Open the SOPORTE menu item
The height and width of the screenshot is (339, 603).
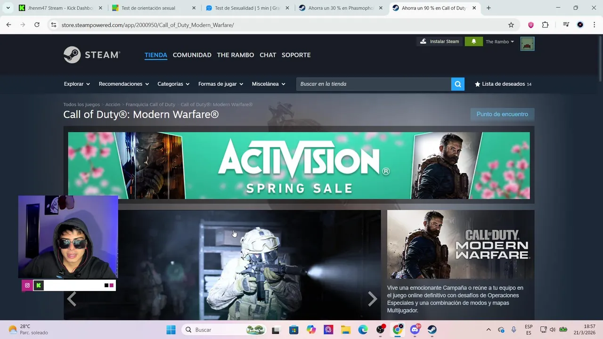(296, 55)
